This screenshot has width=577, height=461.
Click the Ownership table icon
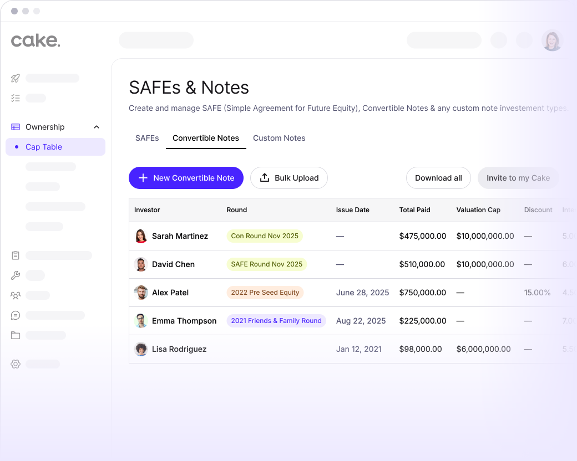point(15,127)
